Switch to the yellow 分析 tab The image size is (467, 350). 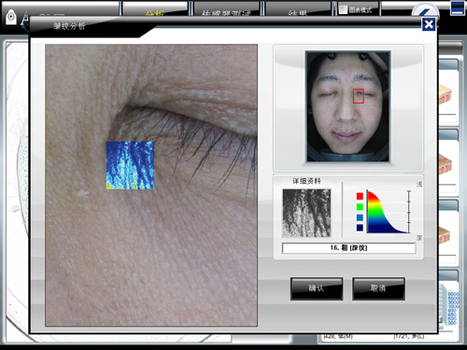[x=154, y=12]
